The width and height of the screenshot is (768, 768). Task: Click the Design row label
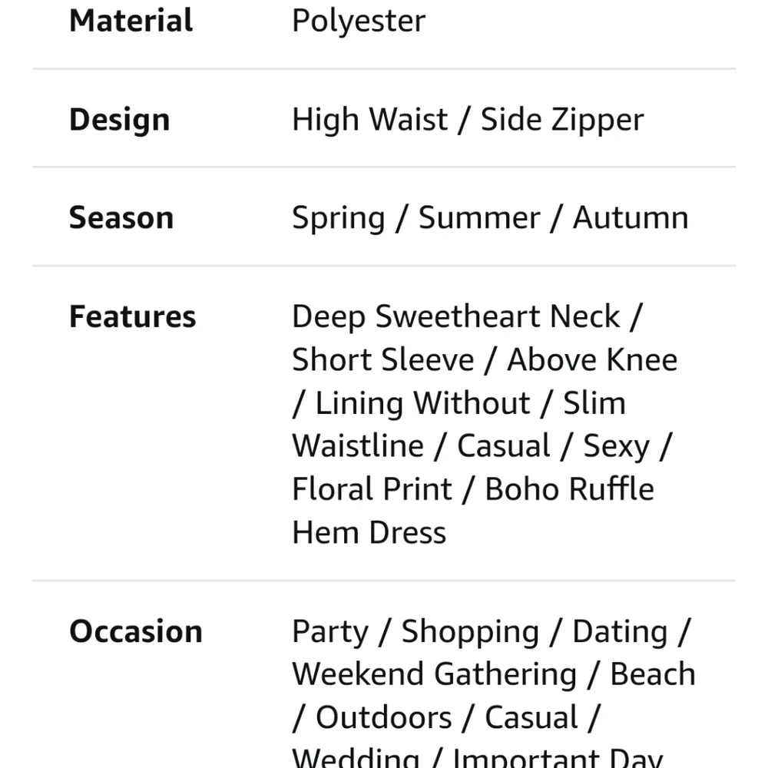(119, 120)
